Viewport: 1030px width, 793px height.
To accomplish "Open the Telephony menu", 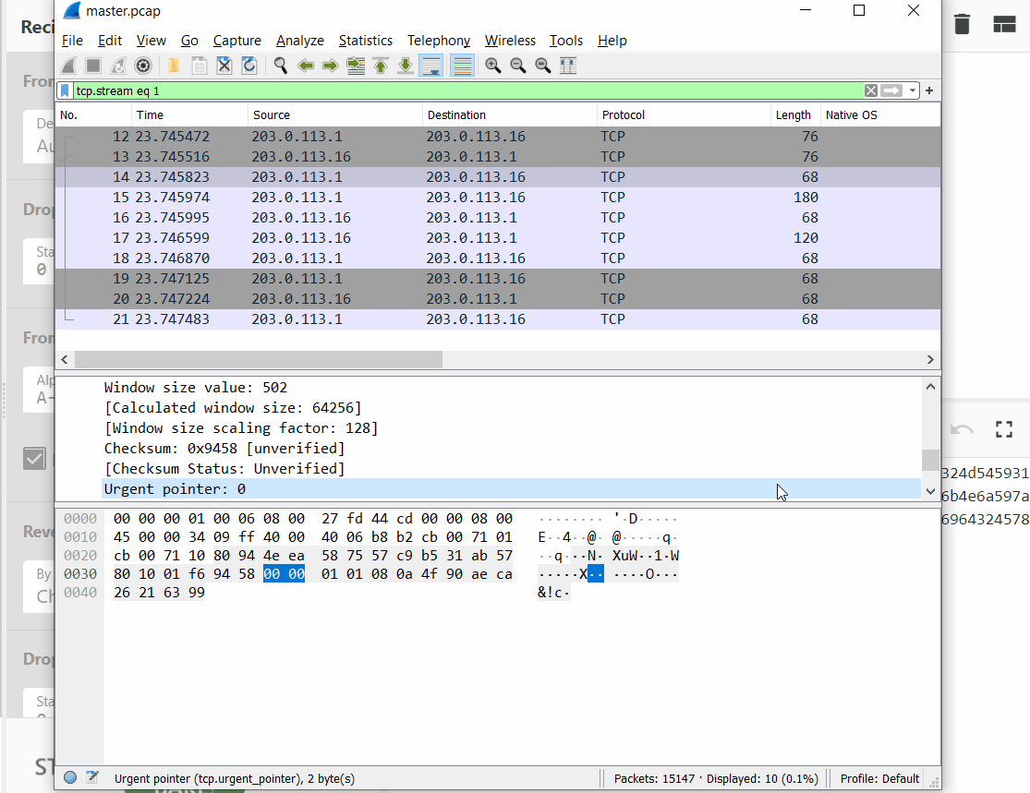I will click(x=439, y=41).
